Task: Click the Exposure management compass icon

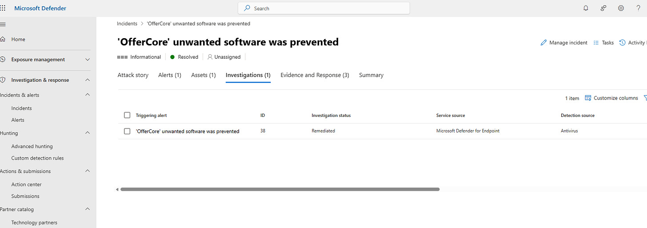Action: click(3, 60)
